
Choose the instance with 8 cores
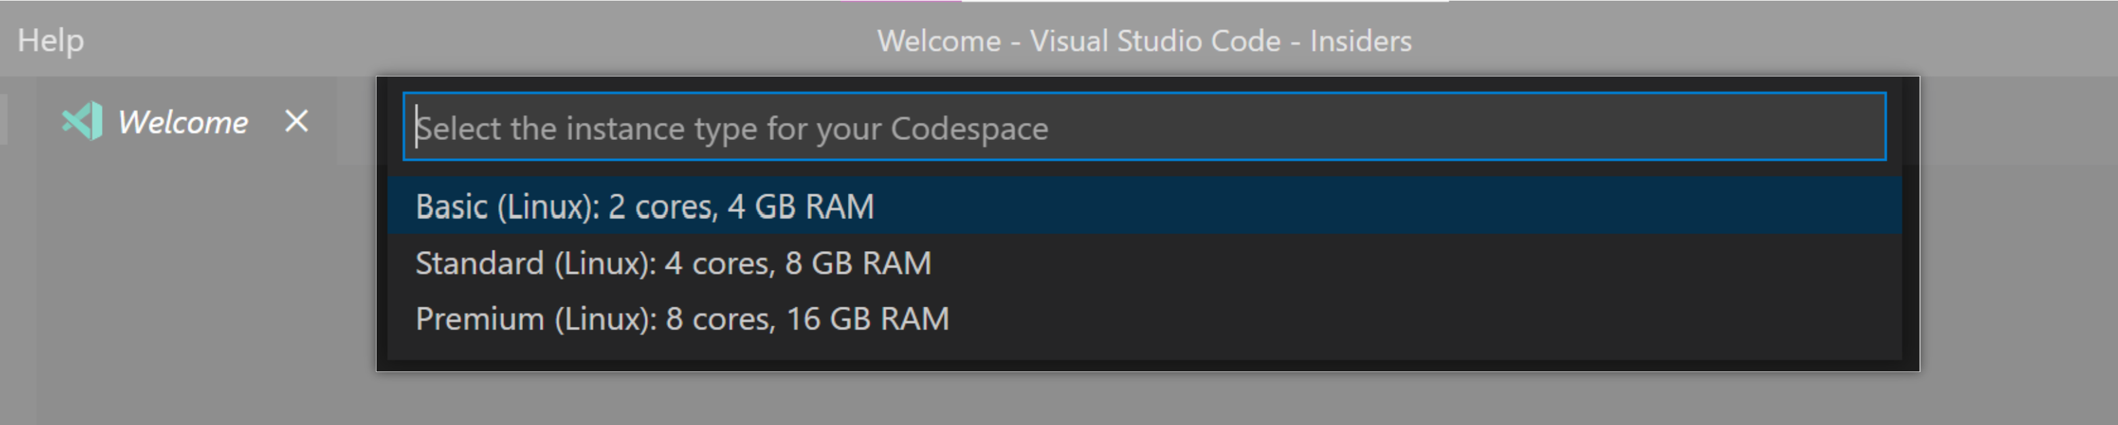click(682, 319)
